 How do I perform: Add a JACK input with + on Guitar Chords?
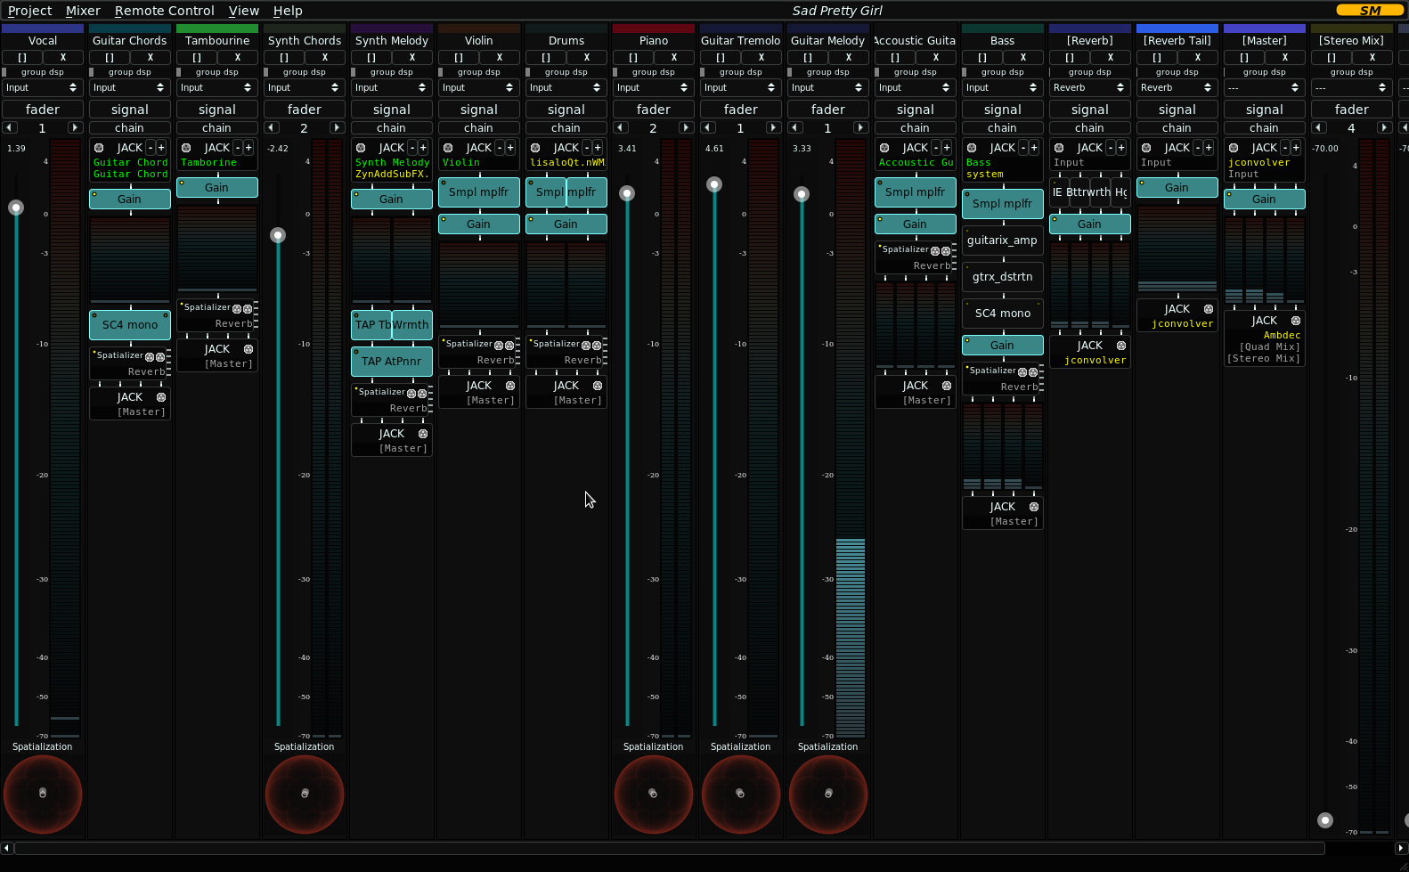tap(161, 148)
